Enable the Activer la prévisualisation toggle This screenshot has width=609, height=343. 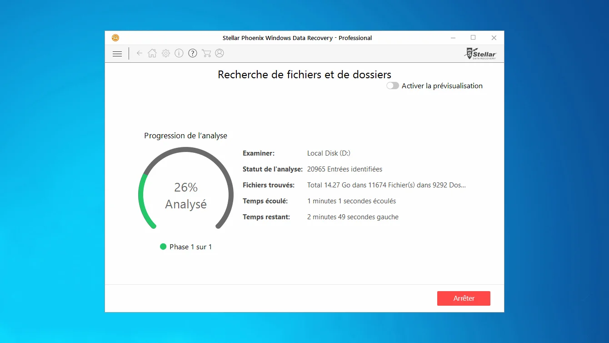tap(393, 86)
